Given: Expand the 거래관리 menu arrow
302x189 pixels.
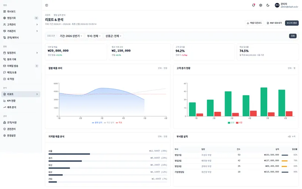Looking at the screenshot, I should coord(37,31).
